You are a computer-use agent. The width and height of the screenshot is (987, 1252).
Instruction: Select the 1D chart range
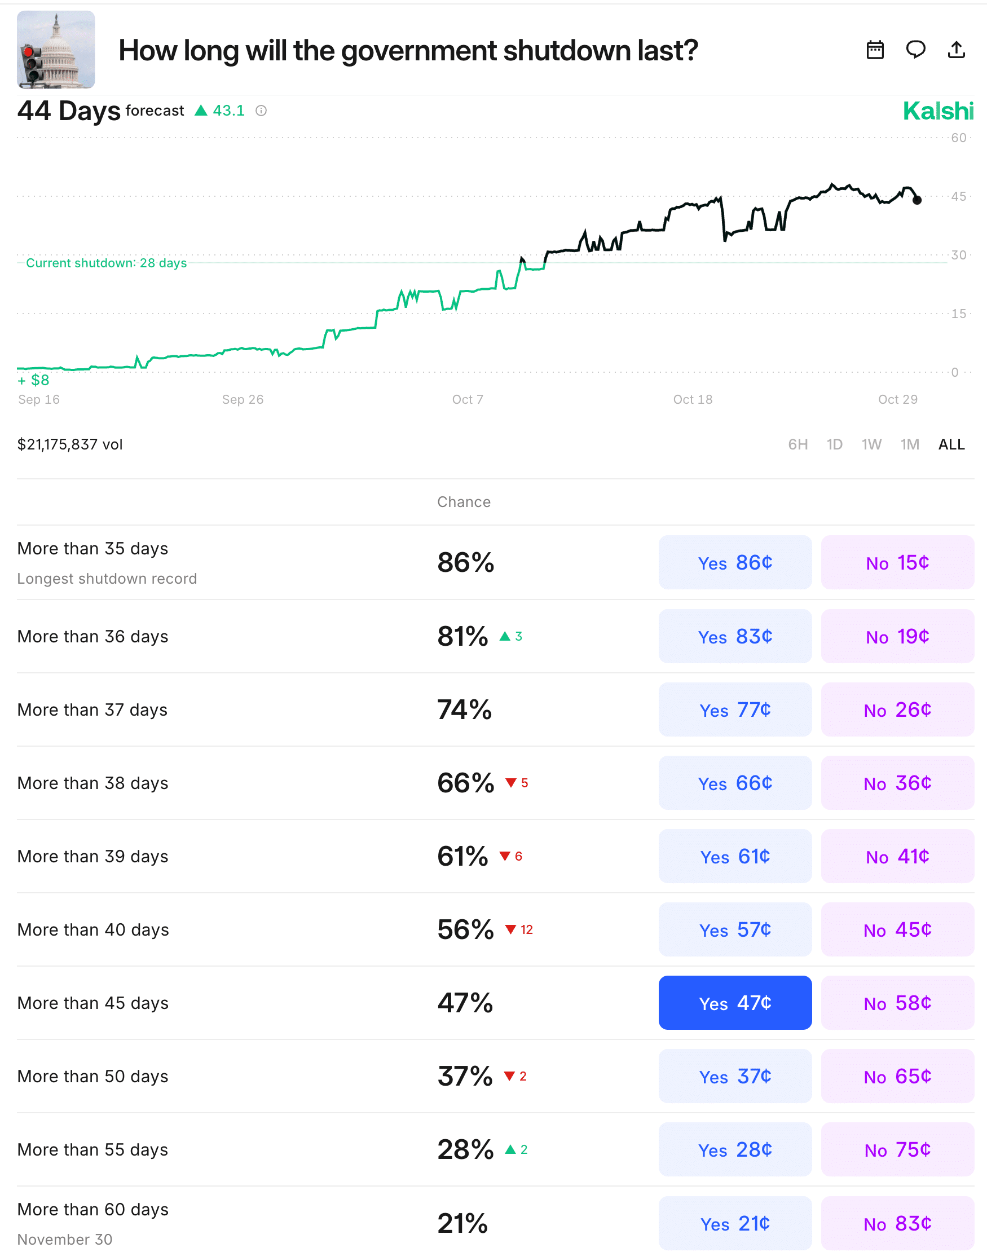pyautogui.click(x=834, y=444)
